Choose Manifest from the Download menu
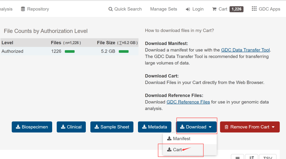286x159 pixels. [190, 139]
